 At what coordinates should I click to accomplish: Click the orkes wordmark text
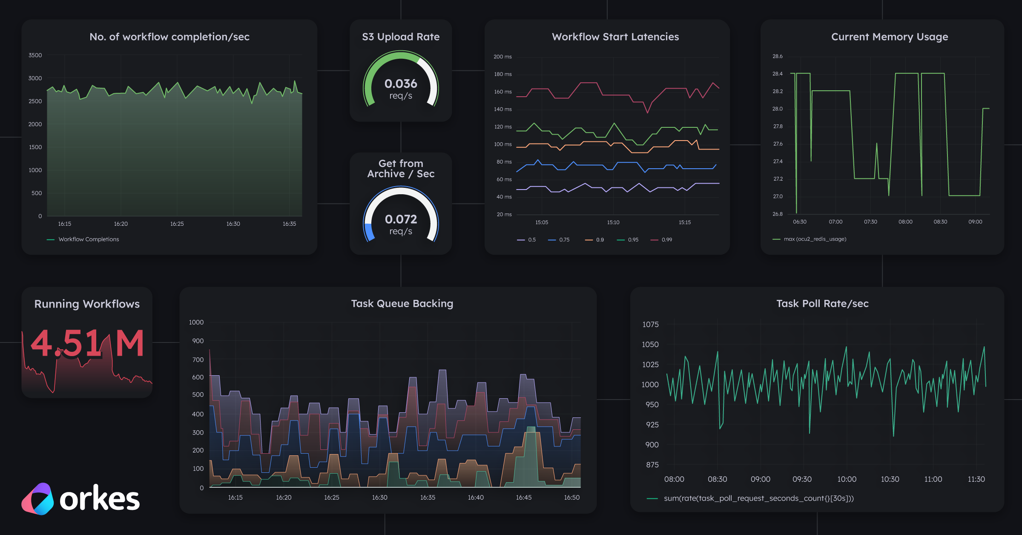click(x=100, y=499)
